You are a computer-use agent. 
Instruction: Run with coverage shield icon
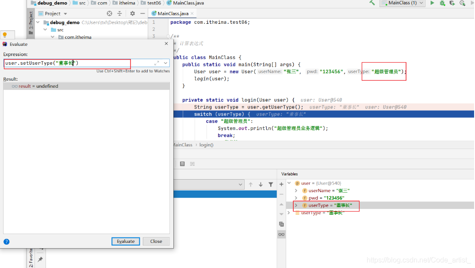point(452,3)
